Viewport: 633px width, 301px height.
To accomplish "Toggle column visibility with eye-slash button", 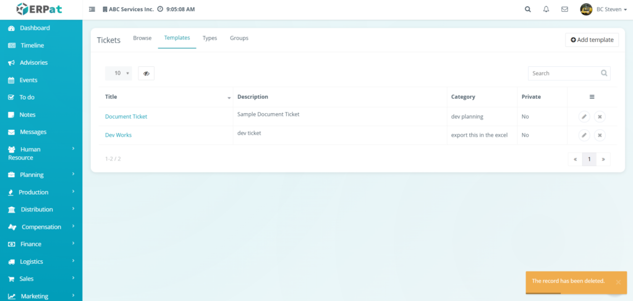I will coord(146,74).
